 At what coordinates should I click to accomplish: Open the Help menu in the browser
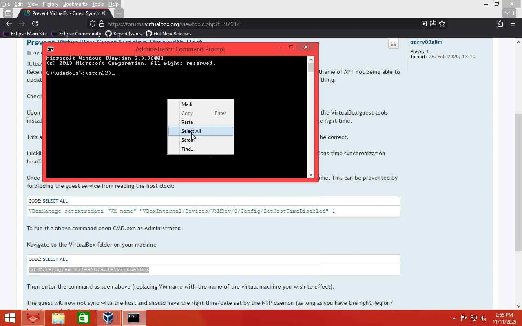(x=113, y=4)
